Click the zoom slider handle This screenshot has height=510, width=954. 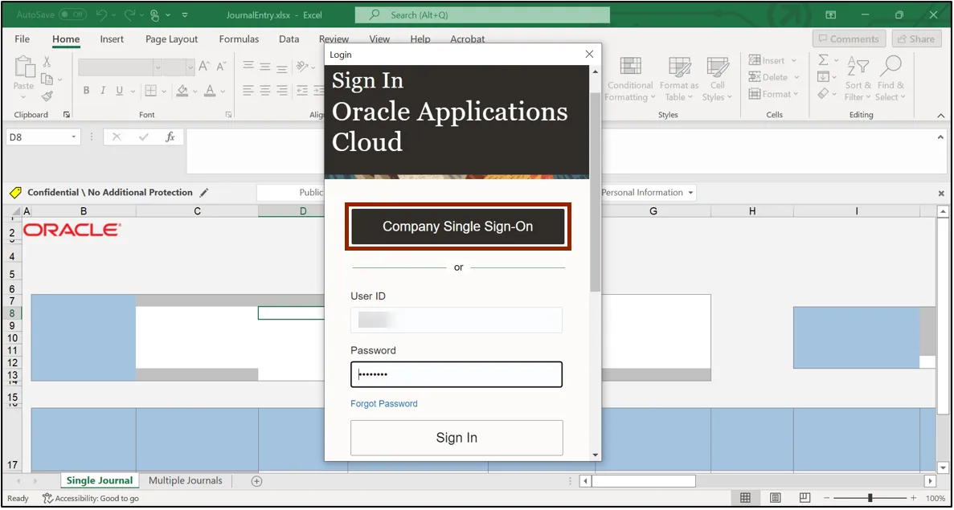point(870,498)
